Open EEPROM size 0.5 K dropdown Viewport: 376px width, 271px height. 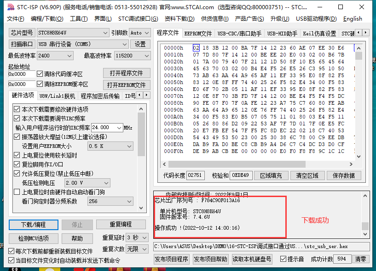click(x=110, y=146)
